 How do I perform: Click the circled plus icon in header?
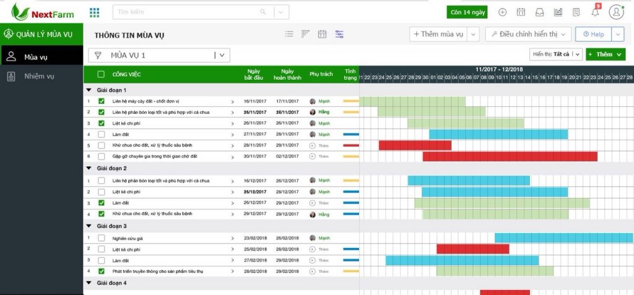[502, 12]
